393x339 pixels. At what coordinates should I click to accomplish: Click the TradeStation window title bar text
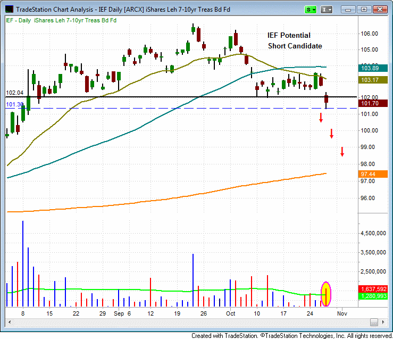123,10
